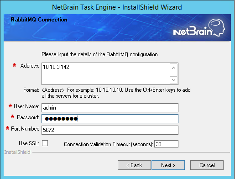Click inside the Address text area
Viewport: 235px width, 179px height.
[x=106, y=74]
